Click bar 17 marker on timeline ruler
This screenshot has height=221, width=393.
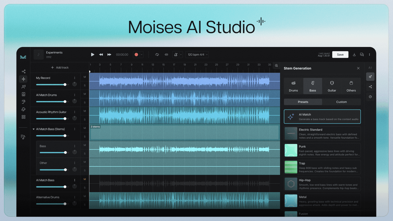click(174, 65)
